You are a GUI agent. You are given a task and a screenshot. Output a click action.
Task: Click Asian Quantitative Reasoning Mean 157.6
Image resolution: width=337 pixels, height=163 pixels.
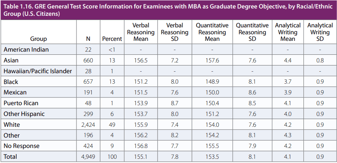pos(212,60)
